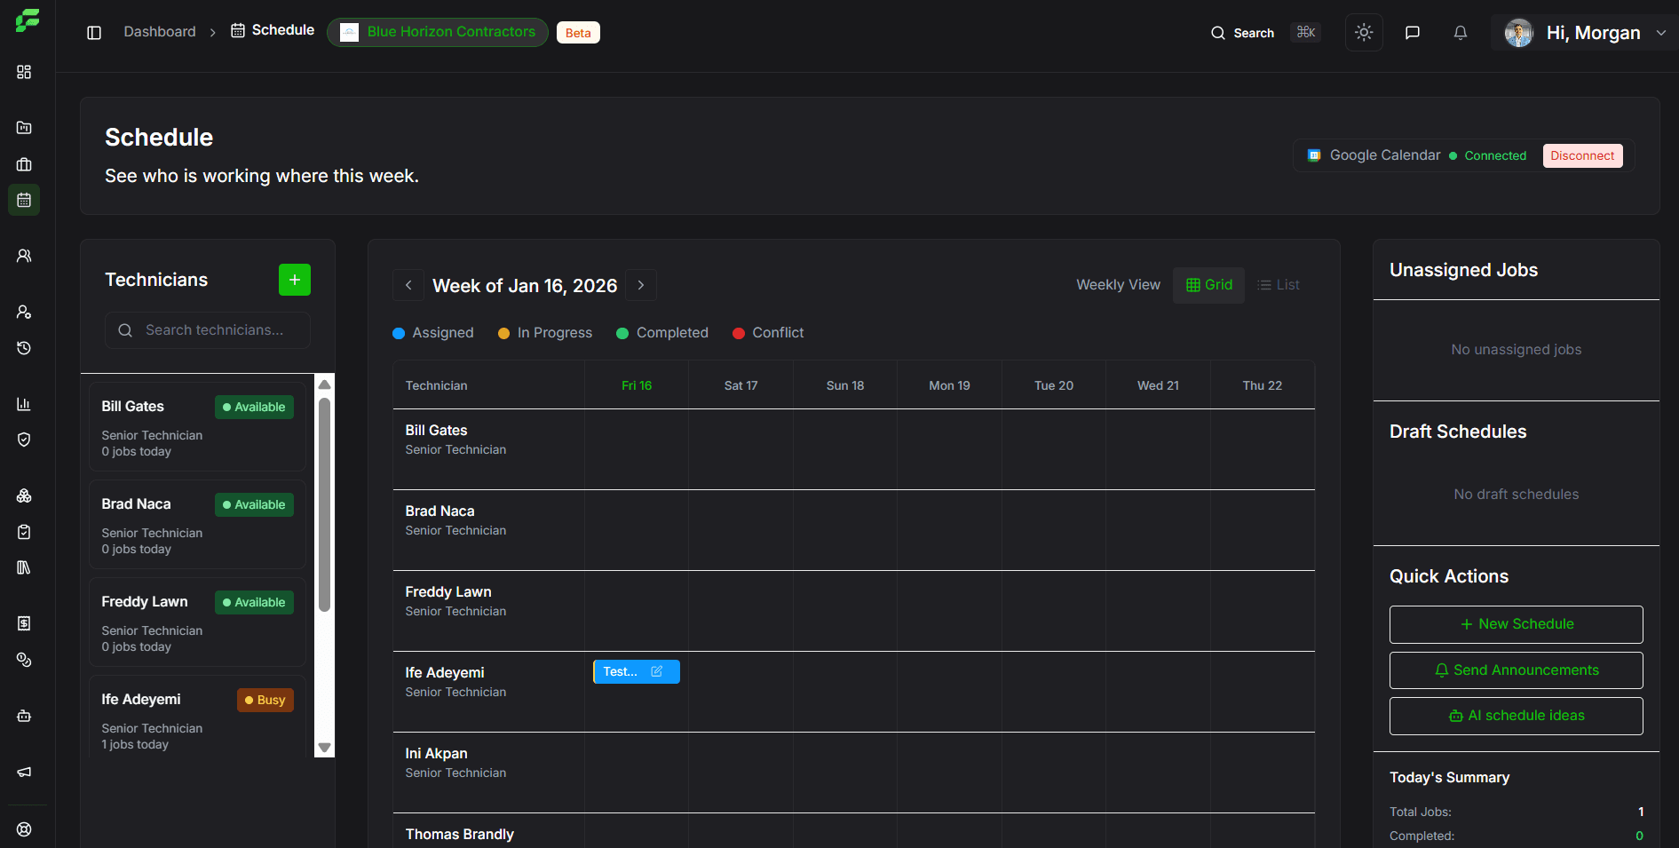Select Freddy Lawn technician card
1679x848 pixels.
coord(197,622)
